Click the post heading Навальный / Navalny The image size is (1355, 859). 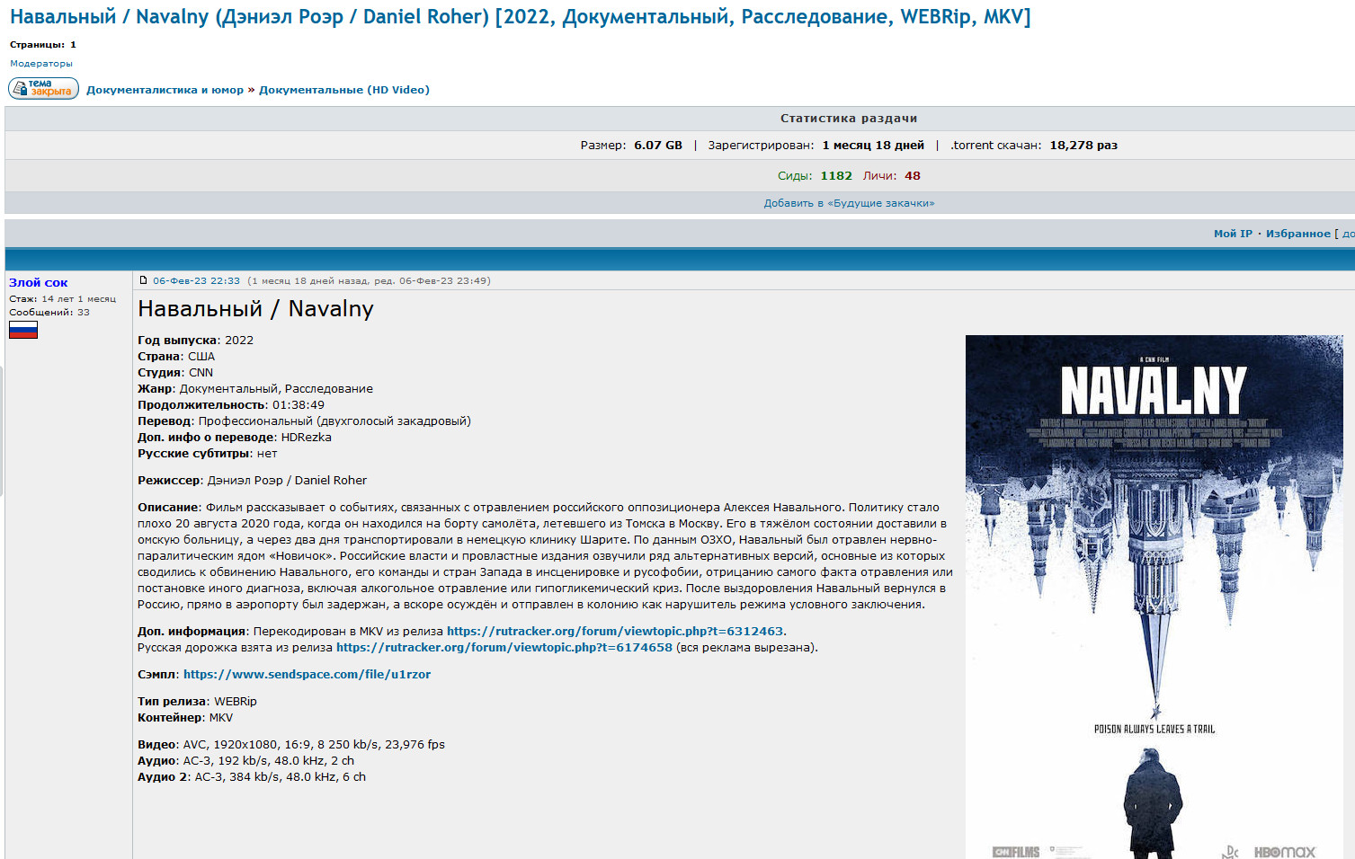point(255,309)
